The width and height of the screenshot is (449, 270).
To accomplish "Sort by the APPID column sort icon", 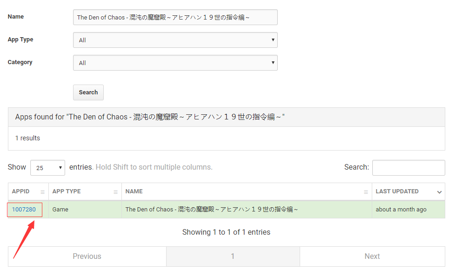I will tap(42, 192).
